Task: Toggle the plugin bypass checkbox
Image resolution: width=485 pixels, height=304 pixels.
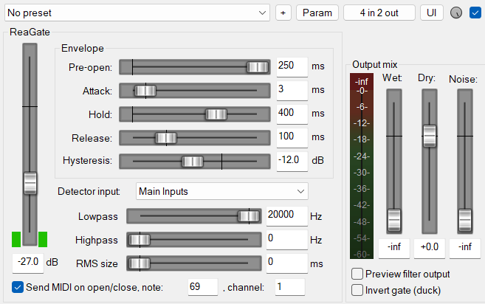Action: 475,13
